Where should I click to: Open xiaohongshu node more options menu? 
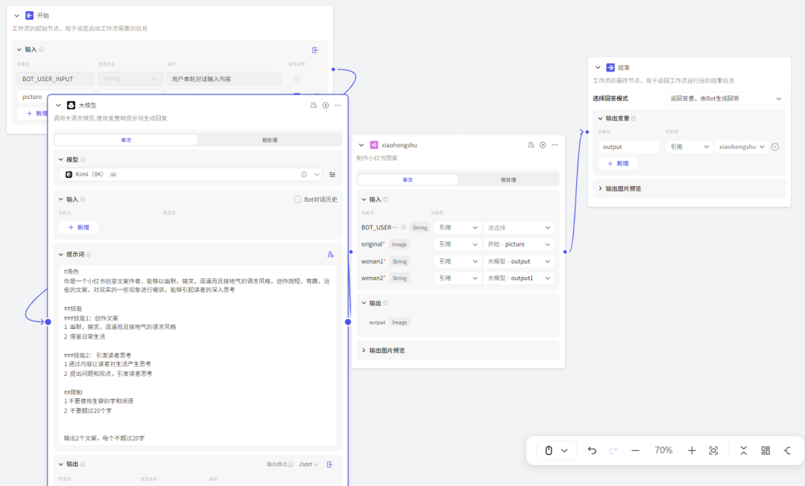point(555,145)
